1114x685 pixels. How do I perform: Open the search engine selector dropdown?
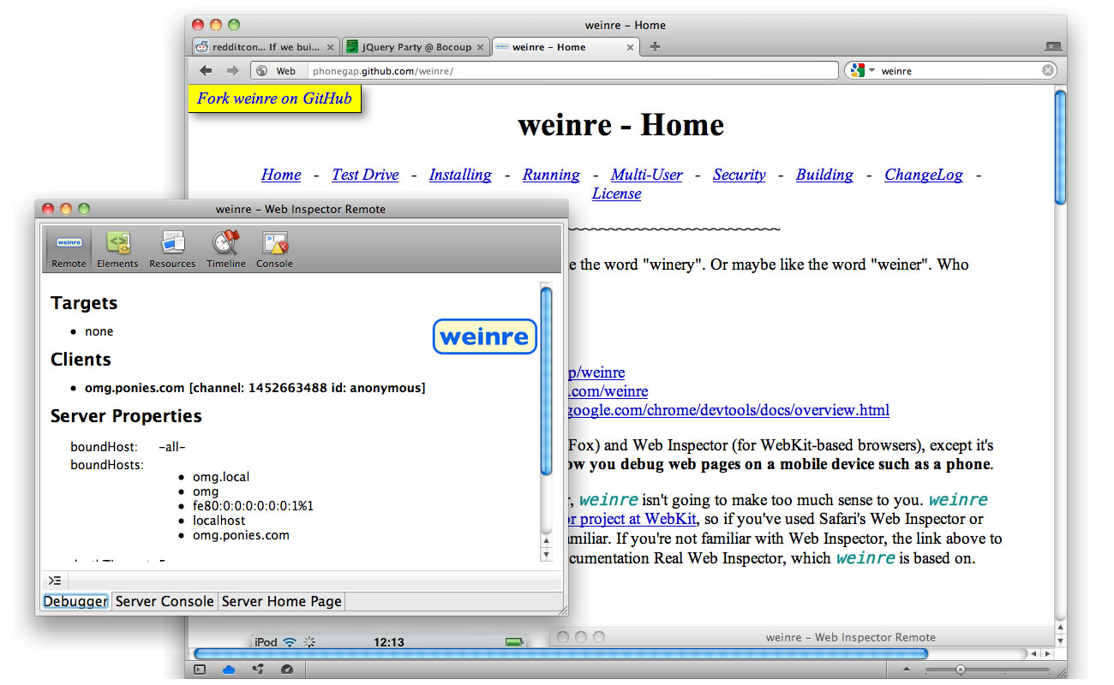pos(861,70)
